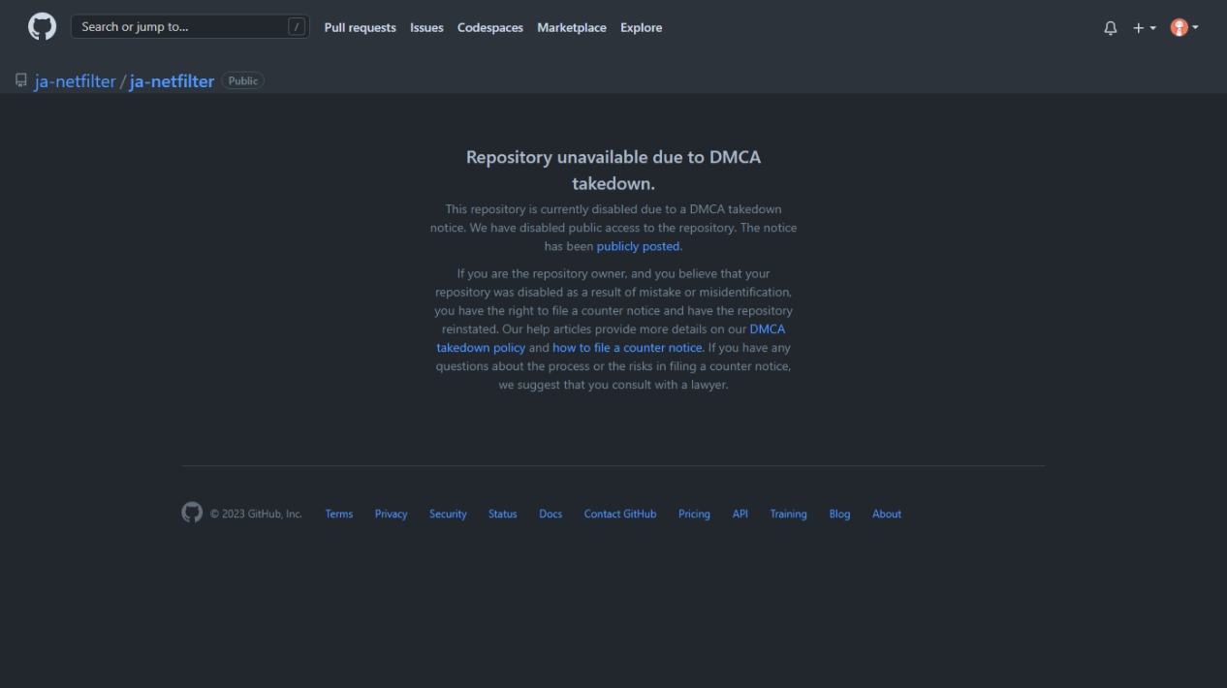Go to Codespaces

tap(489, 28)
